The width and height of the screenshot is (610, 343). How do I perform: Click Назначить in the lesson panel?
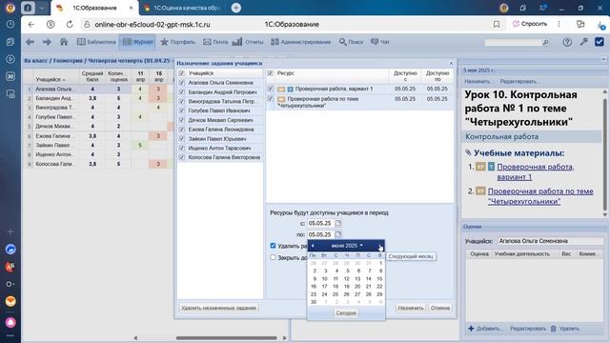pos(477,82)
